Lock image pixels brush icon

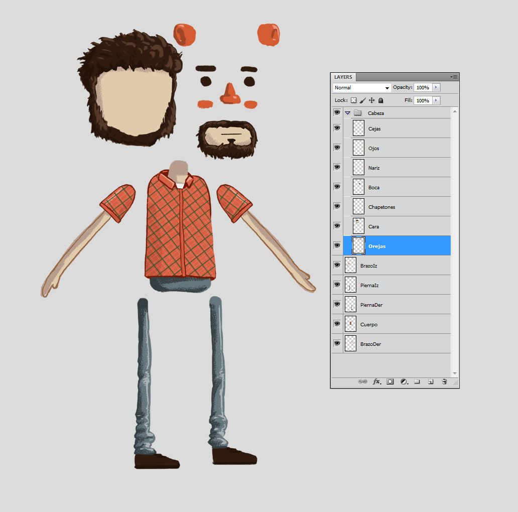click(363, 100)
